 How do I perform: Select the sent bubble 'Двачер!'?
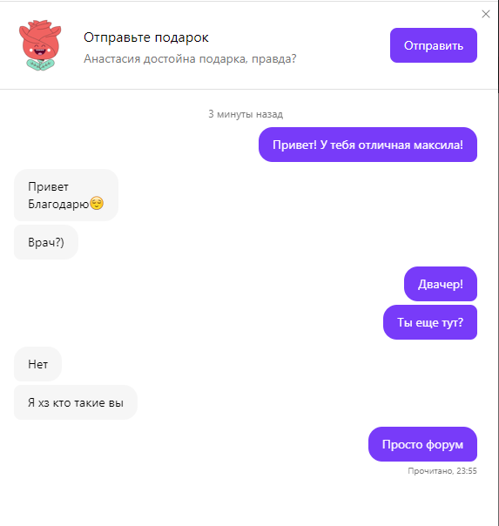click(441, 284)
